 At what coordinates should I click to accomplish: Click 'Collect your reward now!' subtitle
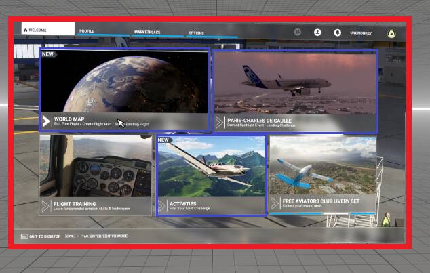tap(302, 206)
